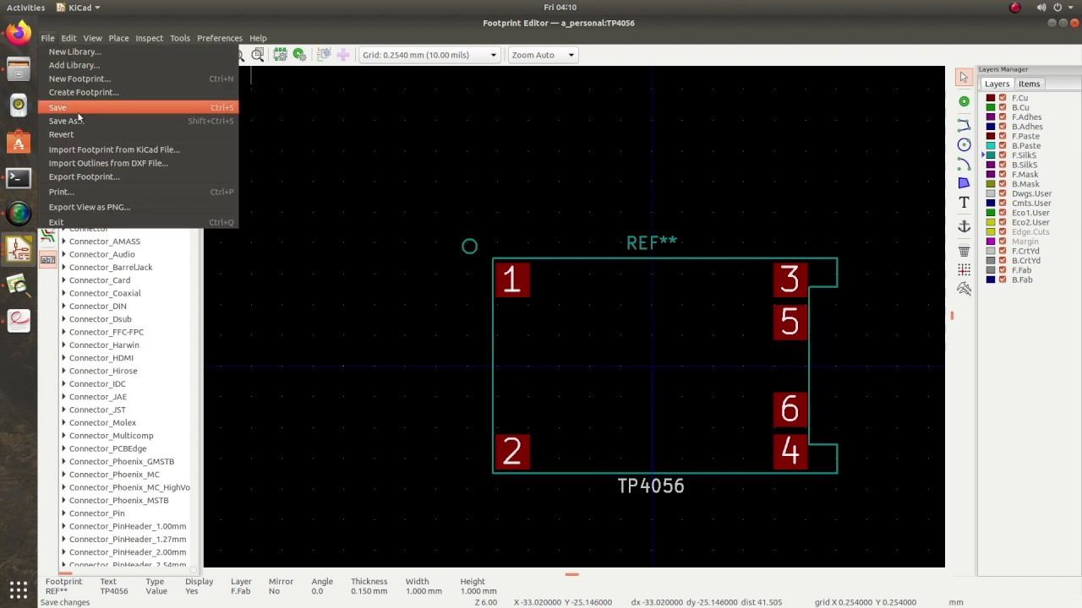Open Terminal from the dock
Viewport: 1082px width, 608px height.
tap(19, 177)
